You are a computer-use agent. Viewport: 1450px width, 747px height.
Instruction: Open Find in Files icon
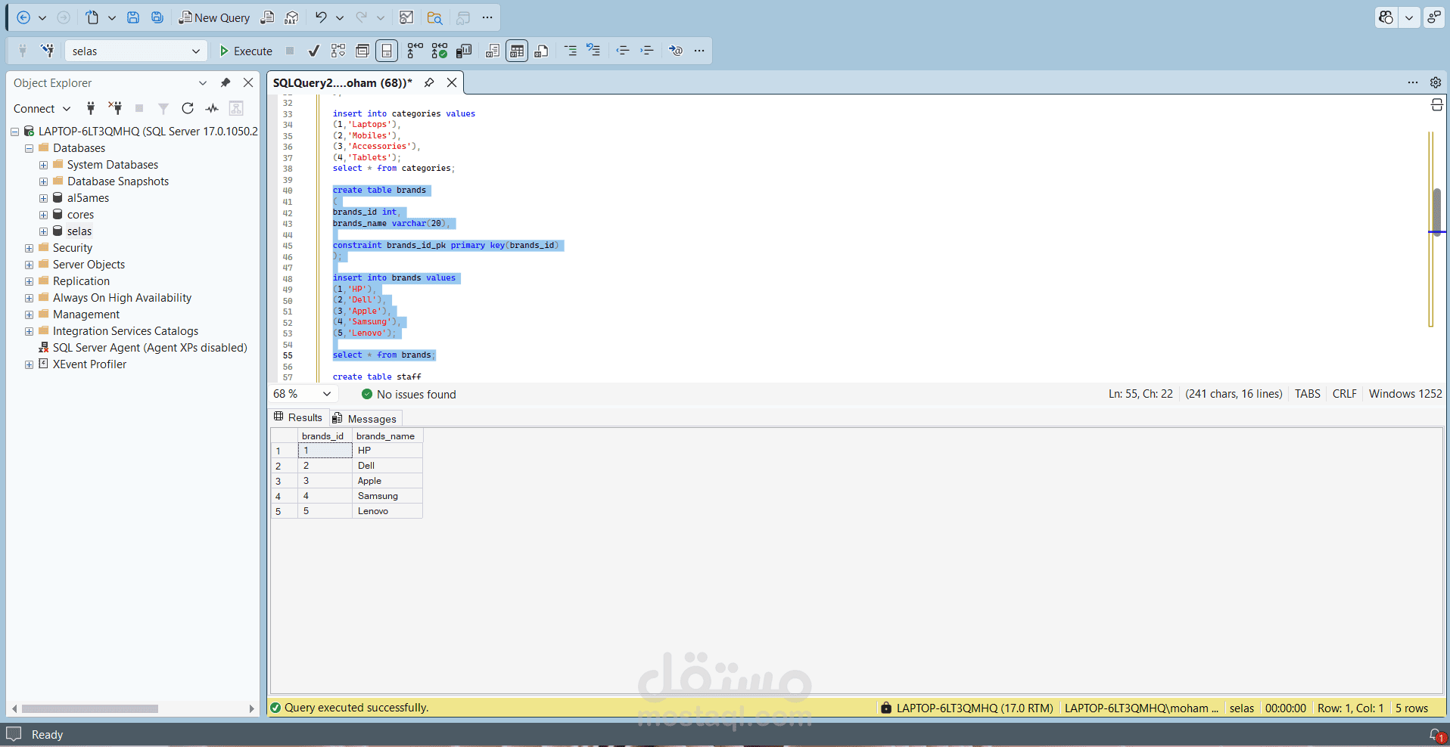(434, 17)
